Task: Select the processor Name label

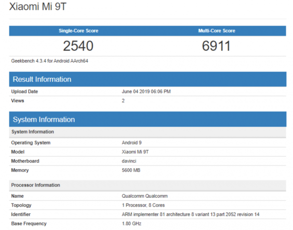Action: pyautogui.click(x=18, y=196)
